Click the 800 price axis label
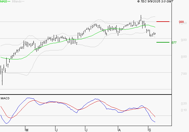Screen dimensions: 189x132 click(x=184, y=57)
